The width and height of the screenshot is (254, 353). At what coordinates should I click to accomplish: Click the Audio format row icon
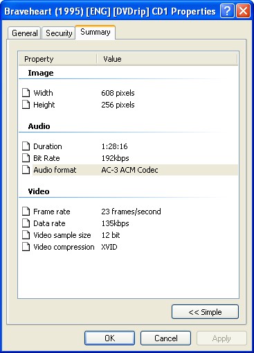[x=26, y=170]
